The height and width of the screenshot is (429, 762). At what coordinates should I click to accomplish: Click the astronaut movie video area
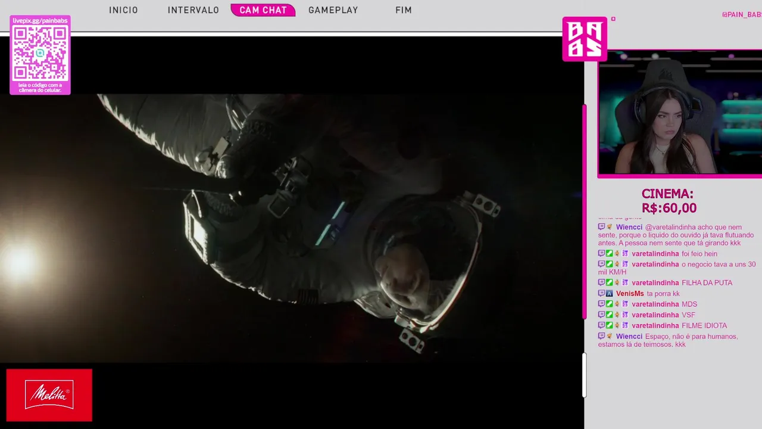[292, 228]
